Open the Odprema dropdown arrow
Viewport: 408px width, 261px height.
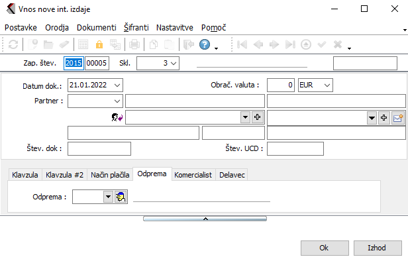tap(108, 197)
